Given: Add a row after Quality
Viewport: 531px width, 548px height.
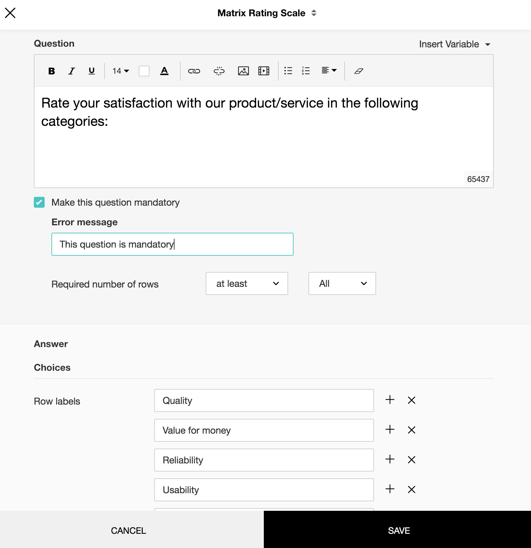Looking at the screenshot, I should tap(390, 400).
